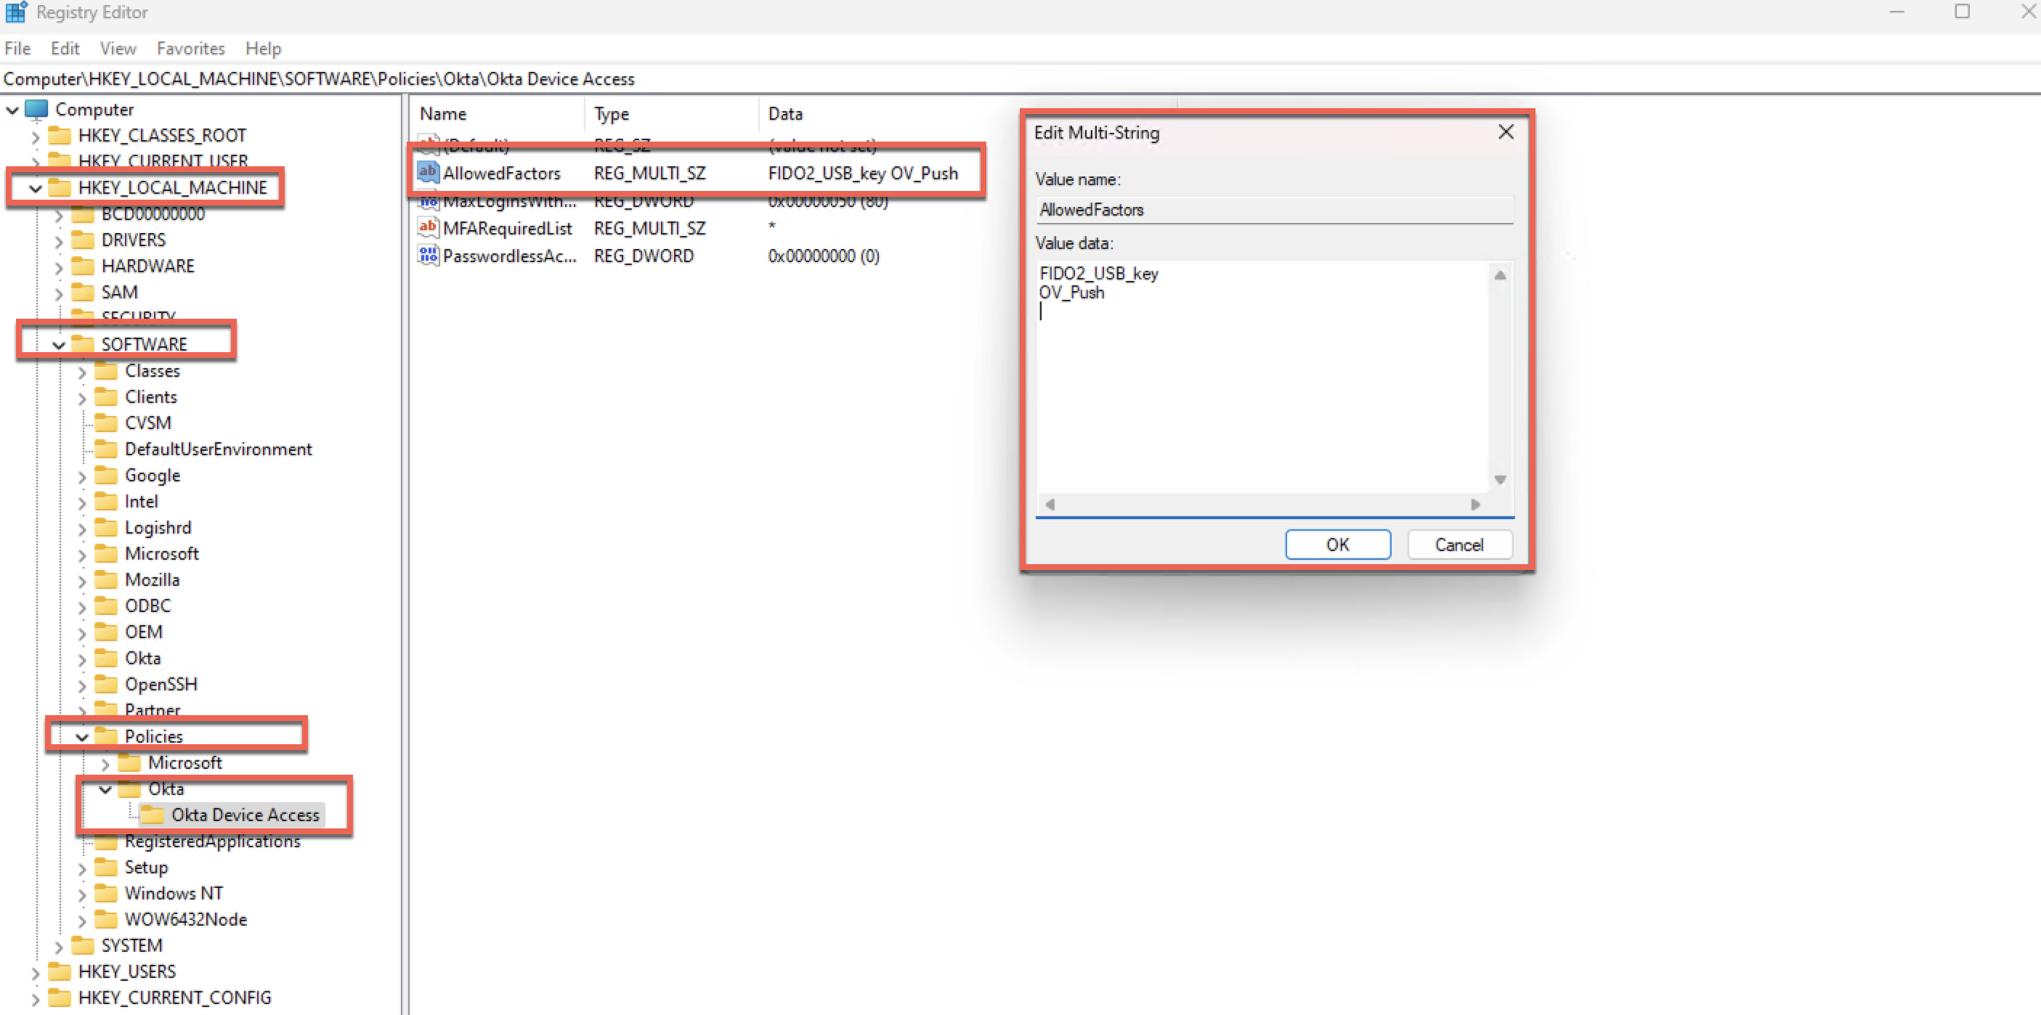Click the DRIVERS folder icon

click(x=82, y=240)
